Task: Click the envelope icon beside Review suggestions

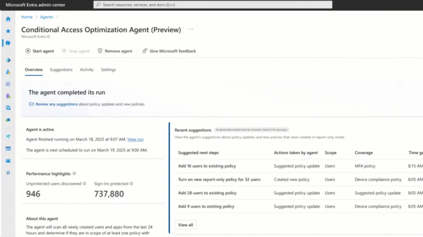Action: click(x=31, y=104)
